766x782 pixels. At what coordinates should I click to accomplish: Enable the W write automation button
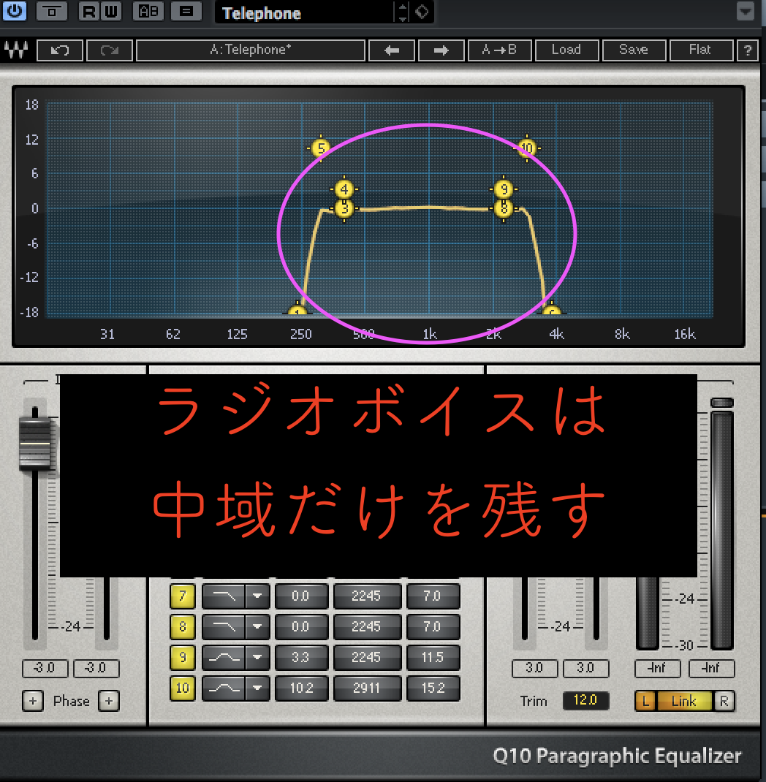[x=110, y=11]
